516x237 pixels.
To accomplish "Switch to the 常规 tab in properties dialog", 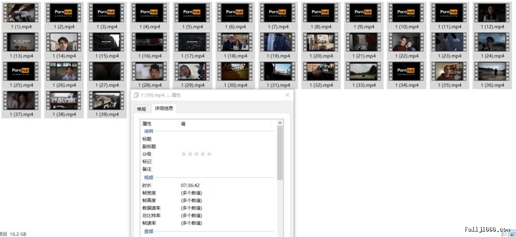I will 142,109.
